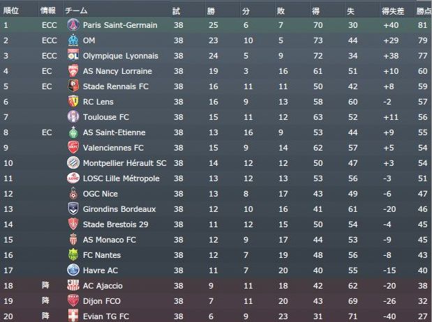Screen dimensions: 432x322
Task: Click the 情報 column header
Action: pos(48,10)
